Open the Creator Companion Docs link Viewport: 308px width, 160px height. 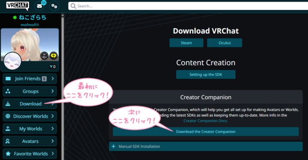(x=206, y=121)
